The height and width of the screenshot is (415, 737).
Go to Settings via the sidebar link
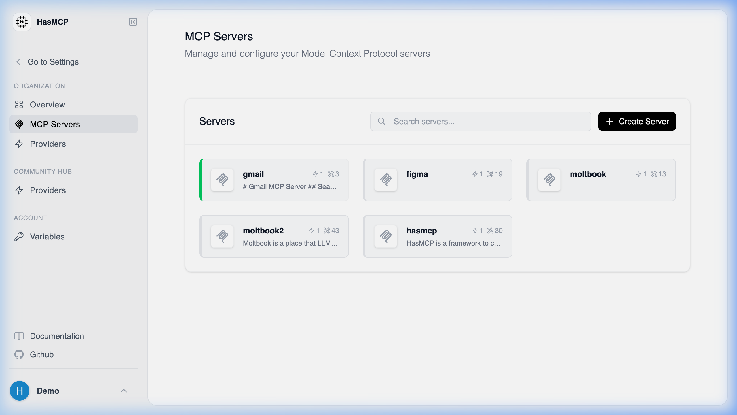click(x=53, y=61)
